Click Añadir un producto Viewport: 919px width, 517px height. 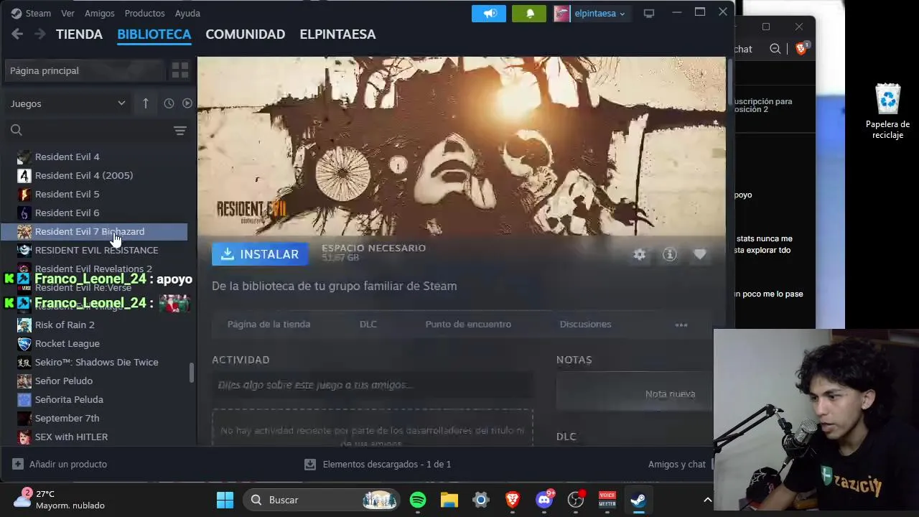60,464
